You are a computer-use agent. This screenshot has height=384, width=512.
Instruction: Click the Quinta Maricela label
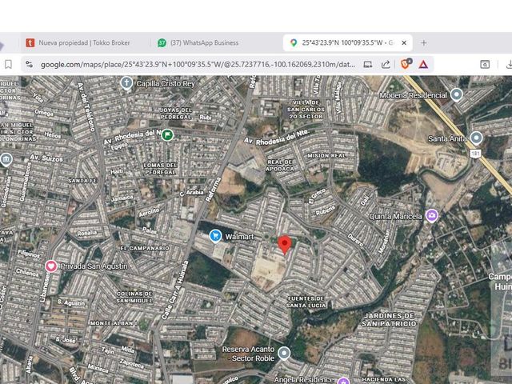(395, 216)
